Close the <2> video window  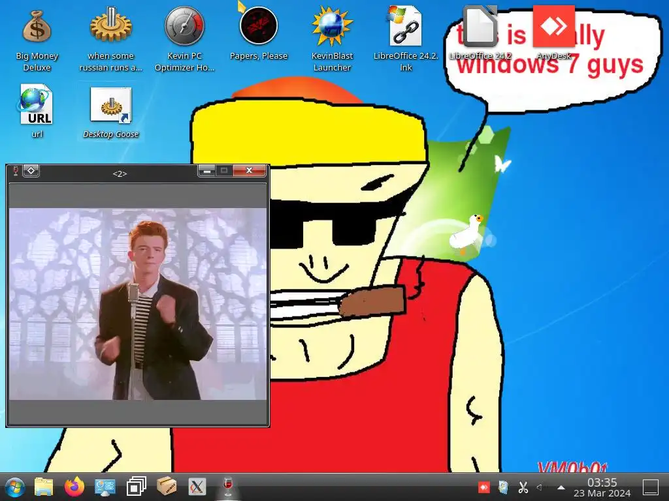click(249, 170)
